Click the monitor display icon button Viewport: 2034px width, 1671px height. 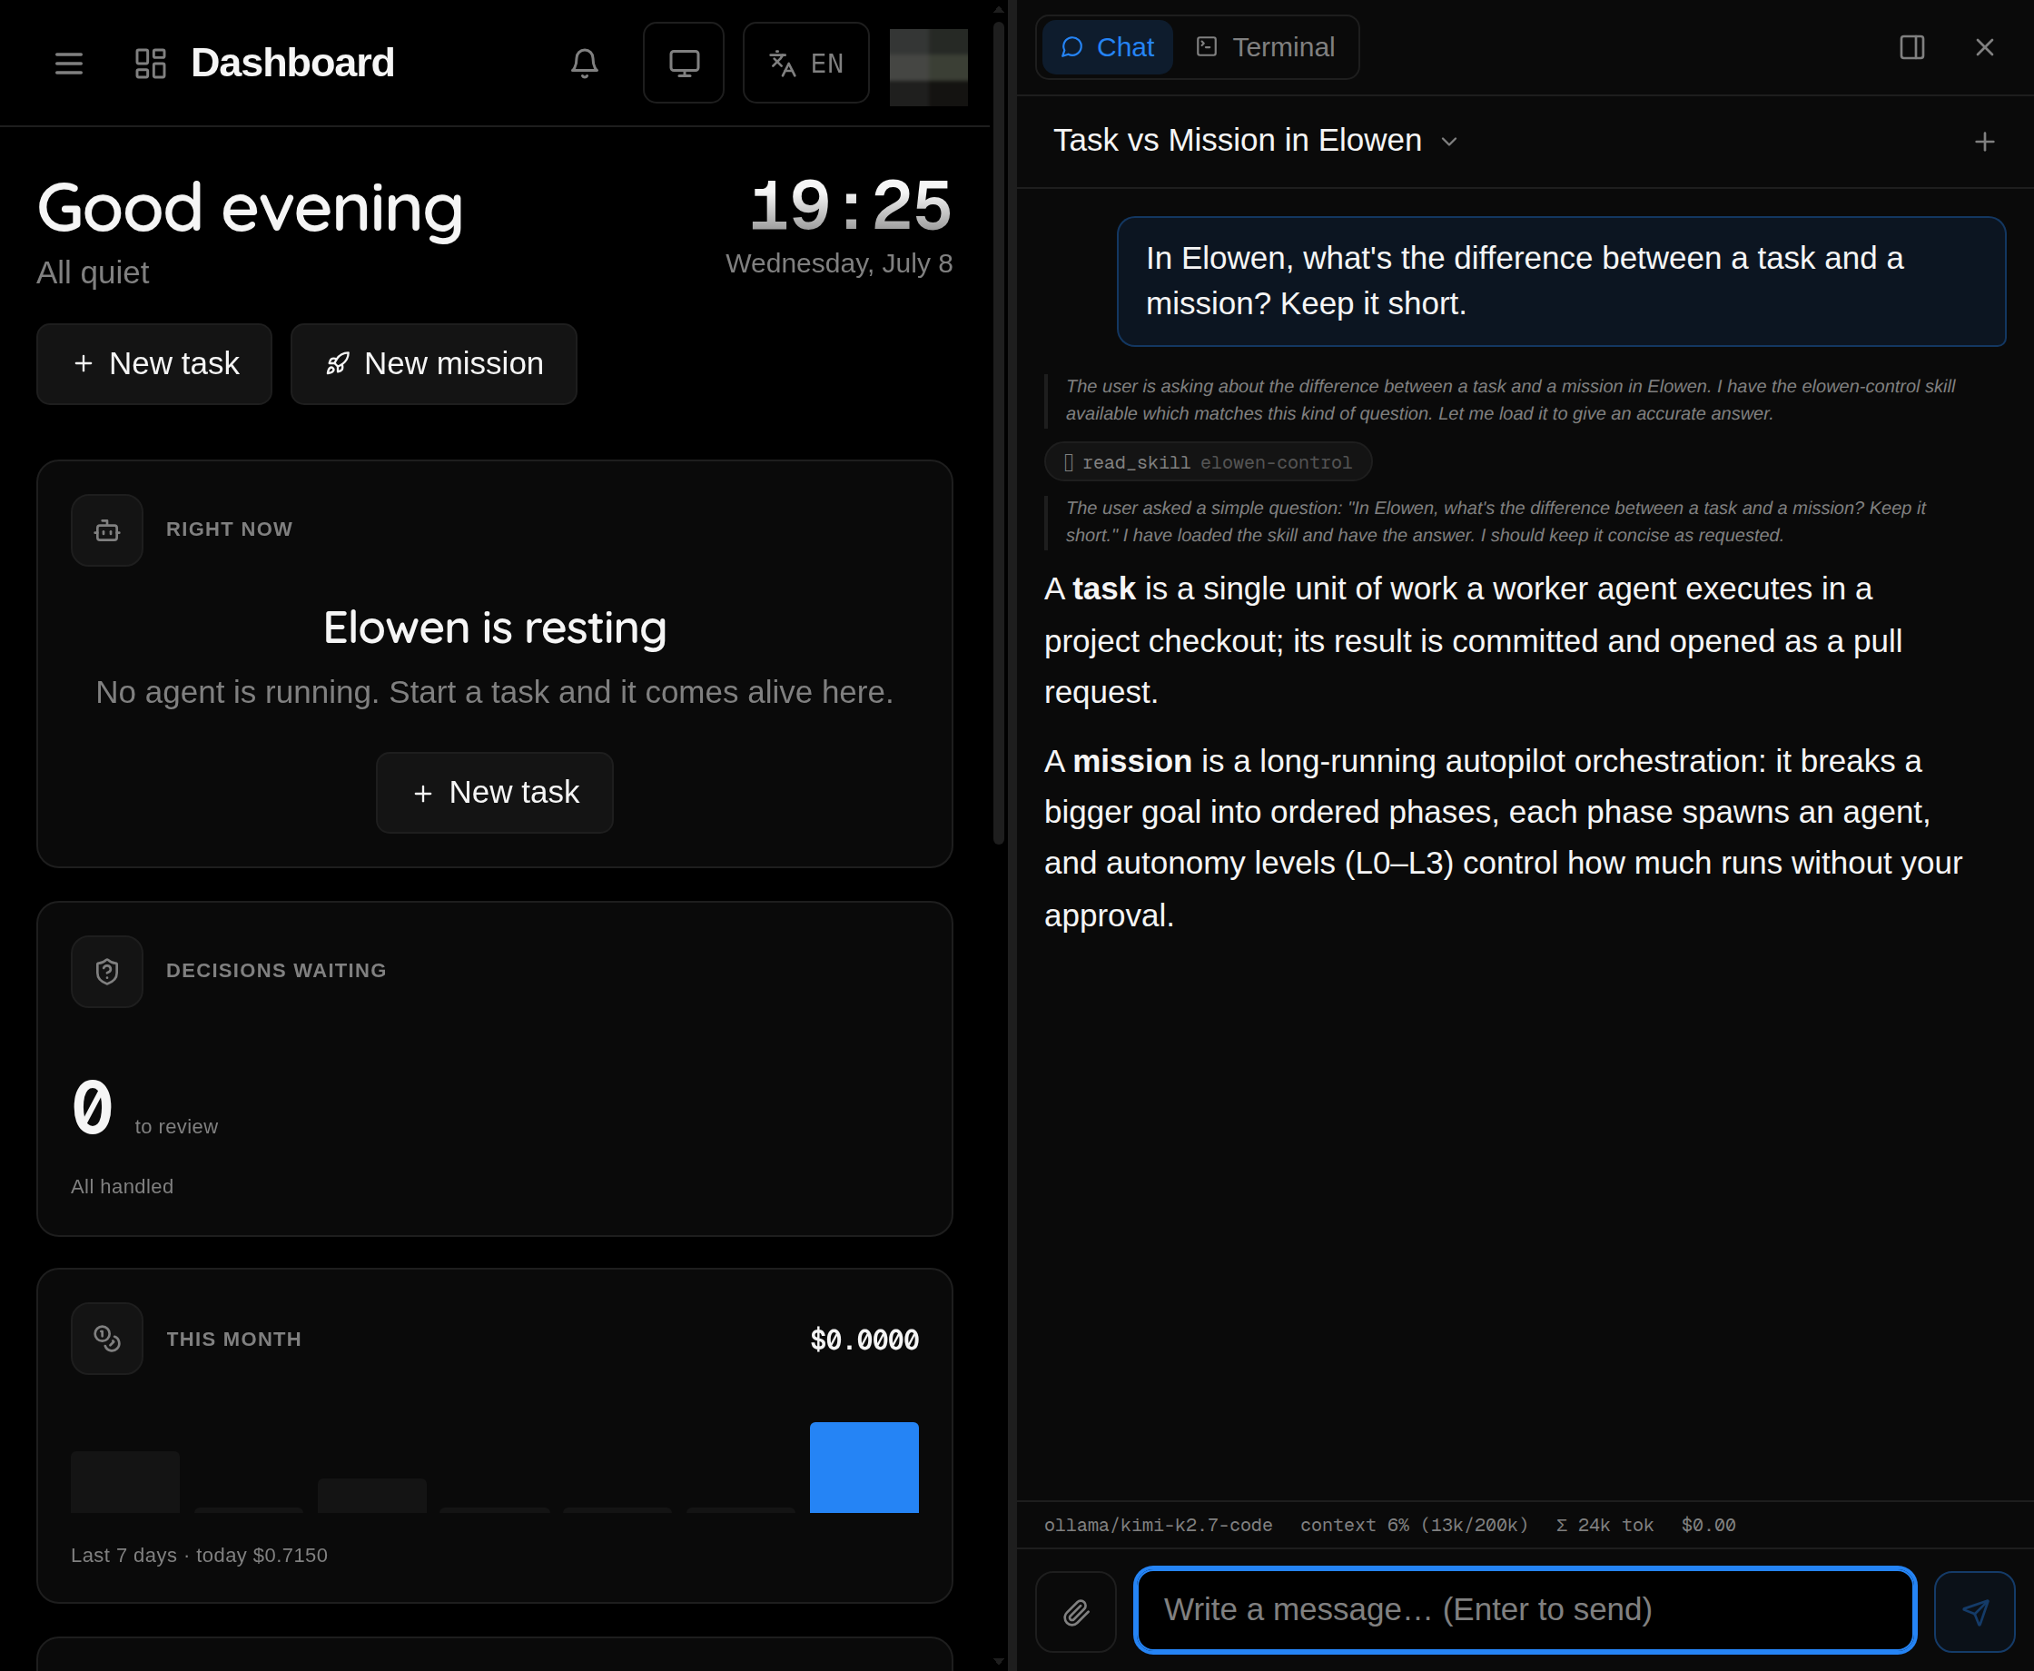click(683, 64)
